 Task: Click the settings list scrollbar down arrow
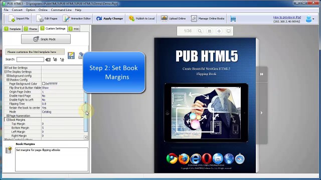pyautogui.click(x=86, y=138)
